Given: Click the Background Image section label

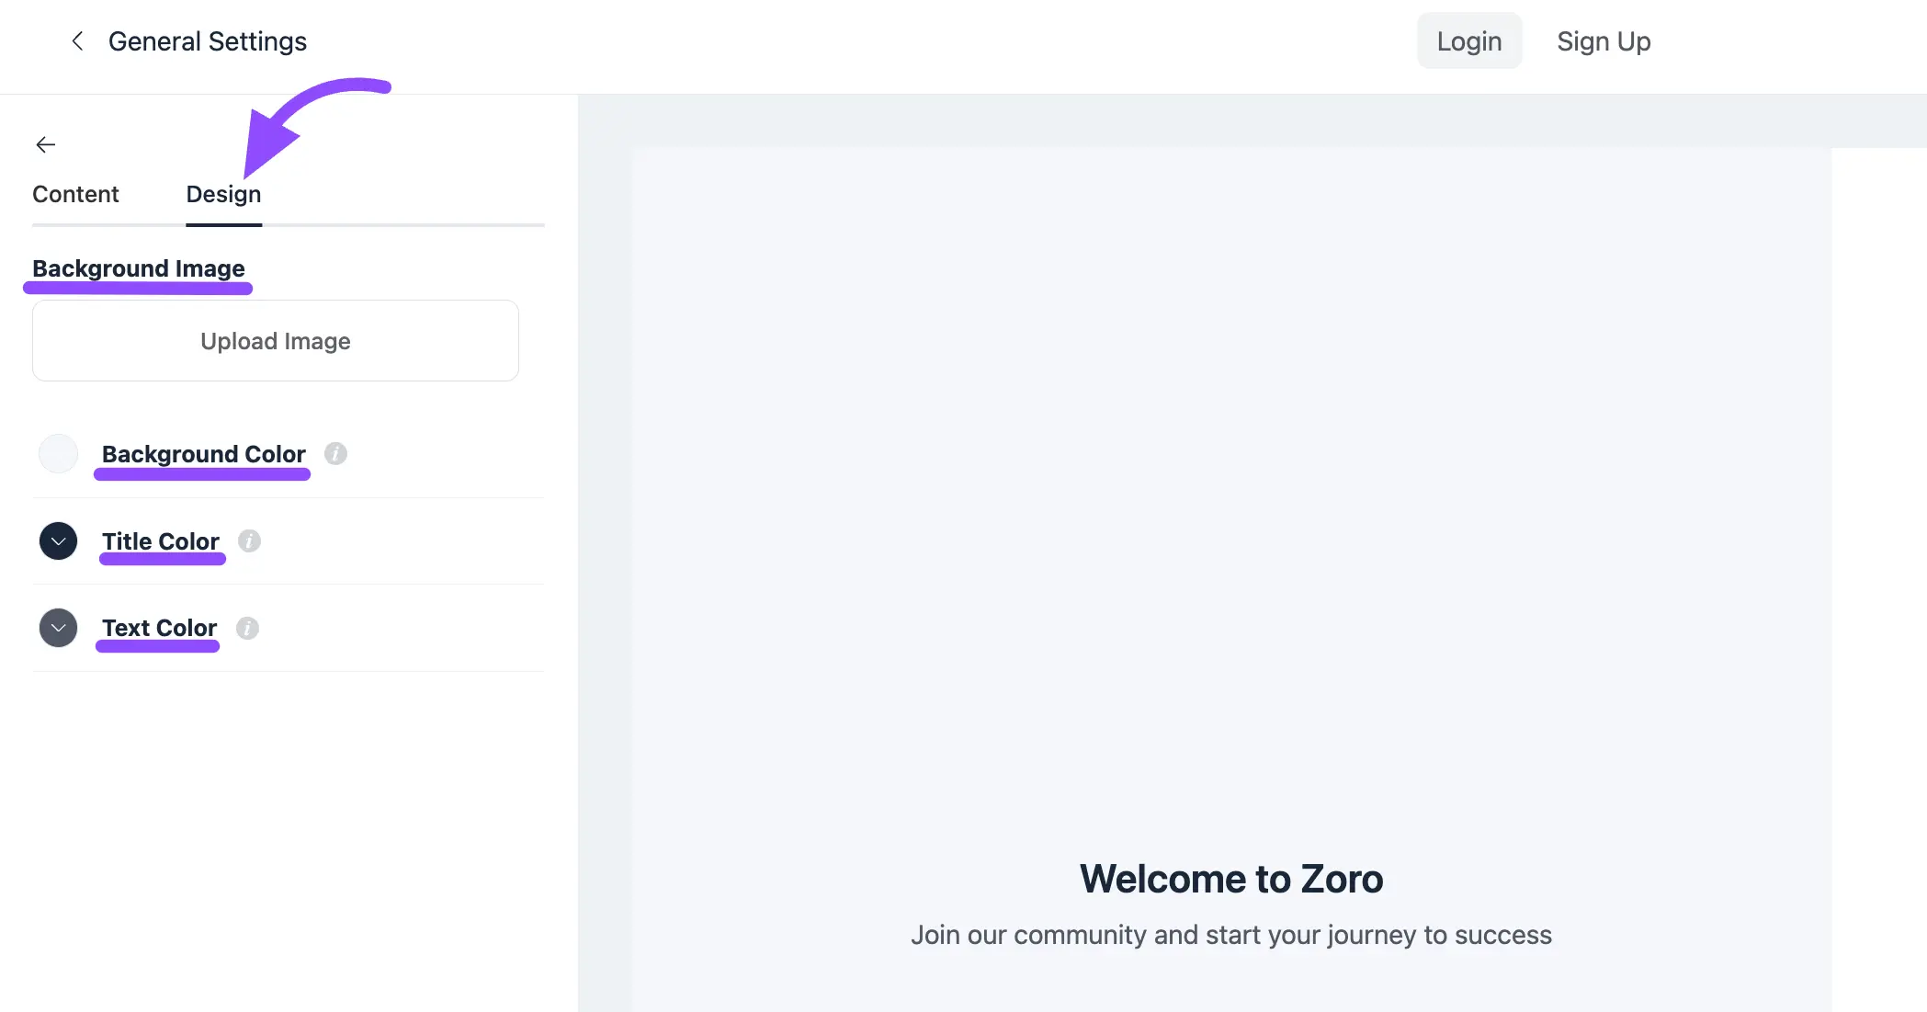Looking at the screenshot, I should click(x=139, y=268).
